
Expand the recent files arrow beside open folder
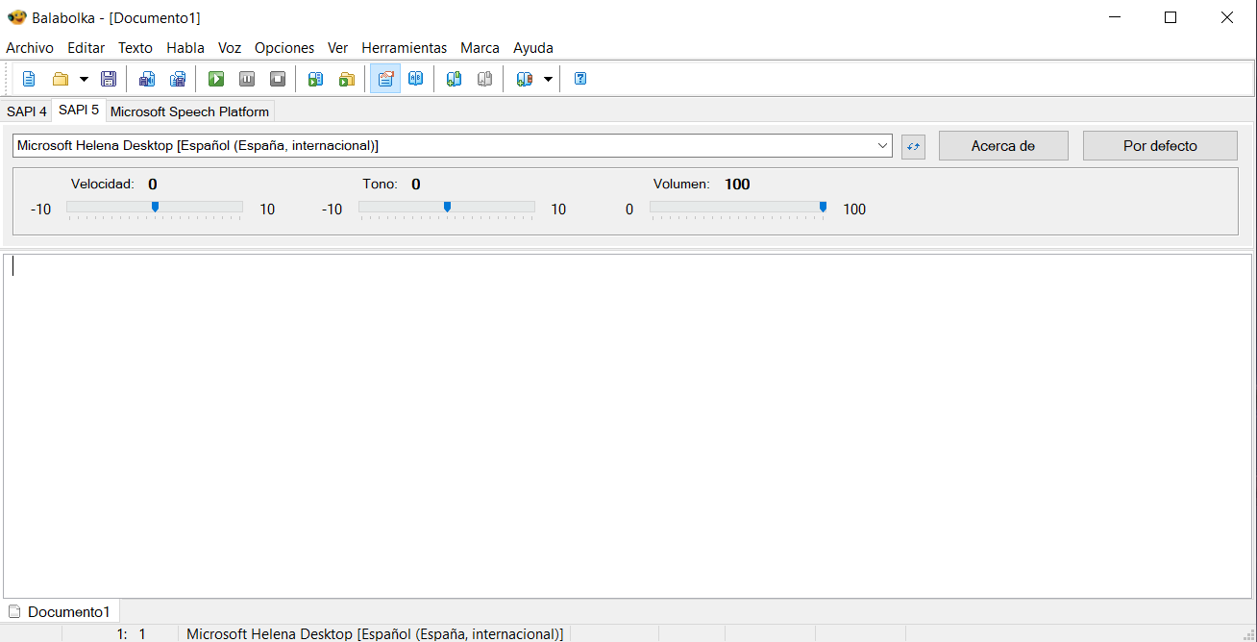coord(83,79)
